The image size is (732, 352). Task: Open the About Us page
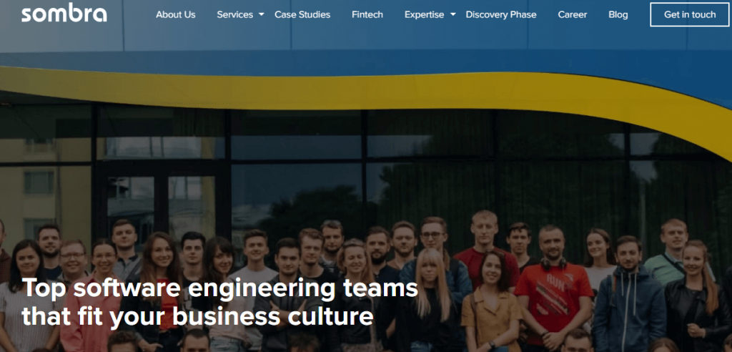(176, 14)
